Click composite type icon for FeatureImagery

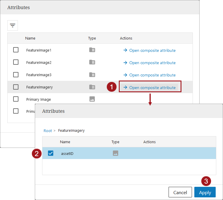[92, 87]
